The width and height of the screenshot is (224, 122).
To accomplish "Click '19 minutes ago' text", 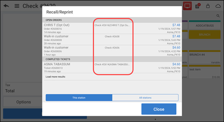I will tap(52, 72).
